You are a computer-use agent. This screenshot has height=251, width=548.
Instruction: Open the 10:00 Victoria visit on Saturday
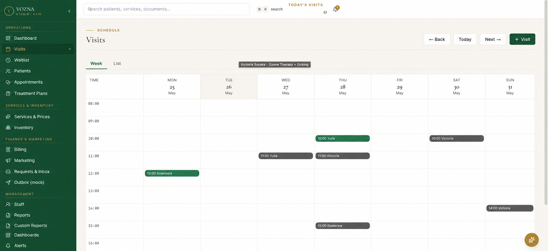pyautogui.click(x=457, y=138)
